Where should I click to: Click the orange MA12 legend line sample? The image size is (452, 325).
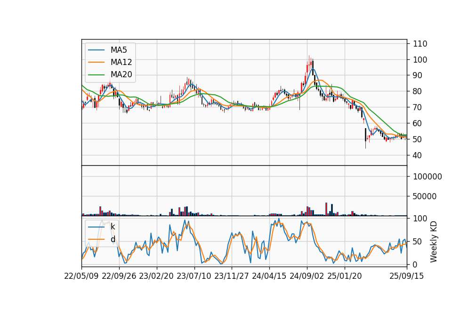pos(96,62)
